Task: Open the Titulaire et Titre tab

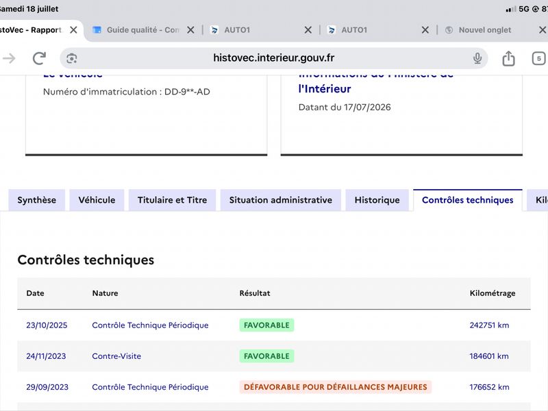Action: pos(173,200)
